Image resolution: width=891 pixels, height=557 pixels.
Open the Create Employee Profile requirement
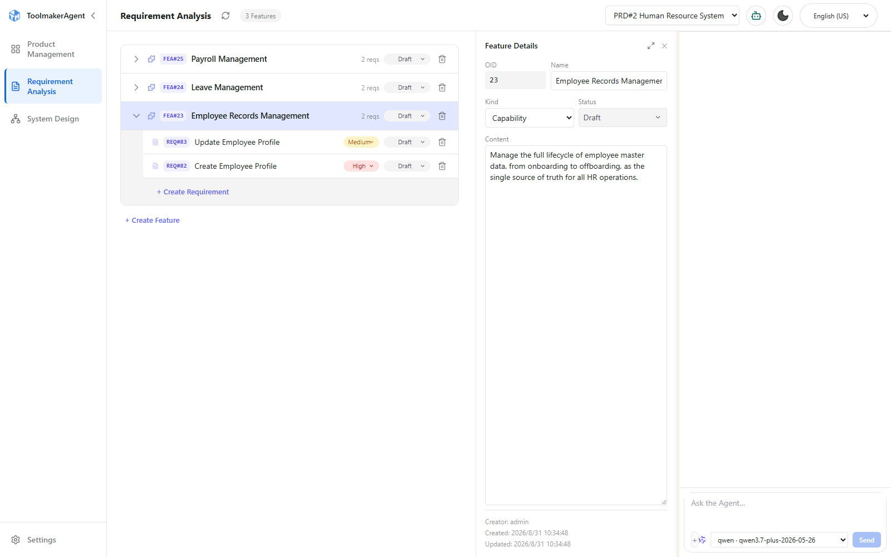click(x=236, y=166)
